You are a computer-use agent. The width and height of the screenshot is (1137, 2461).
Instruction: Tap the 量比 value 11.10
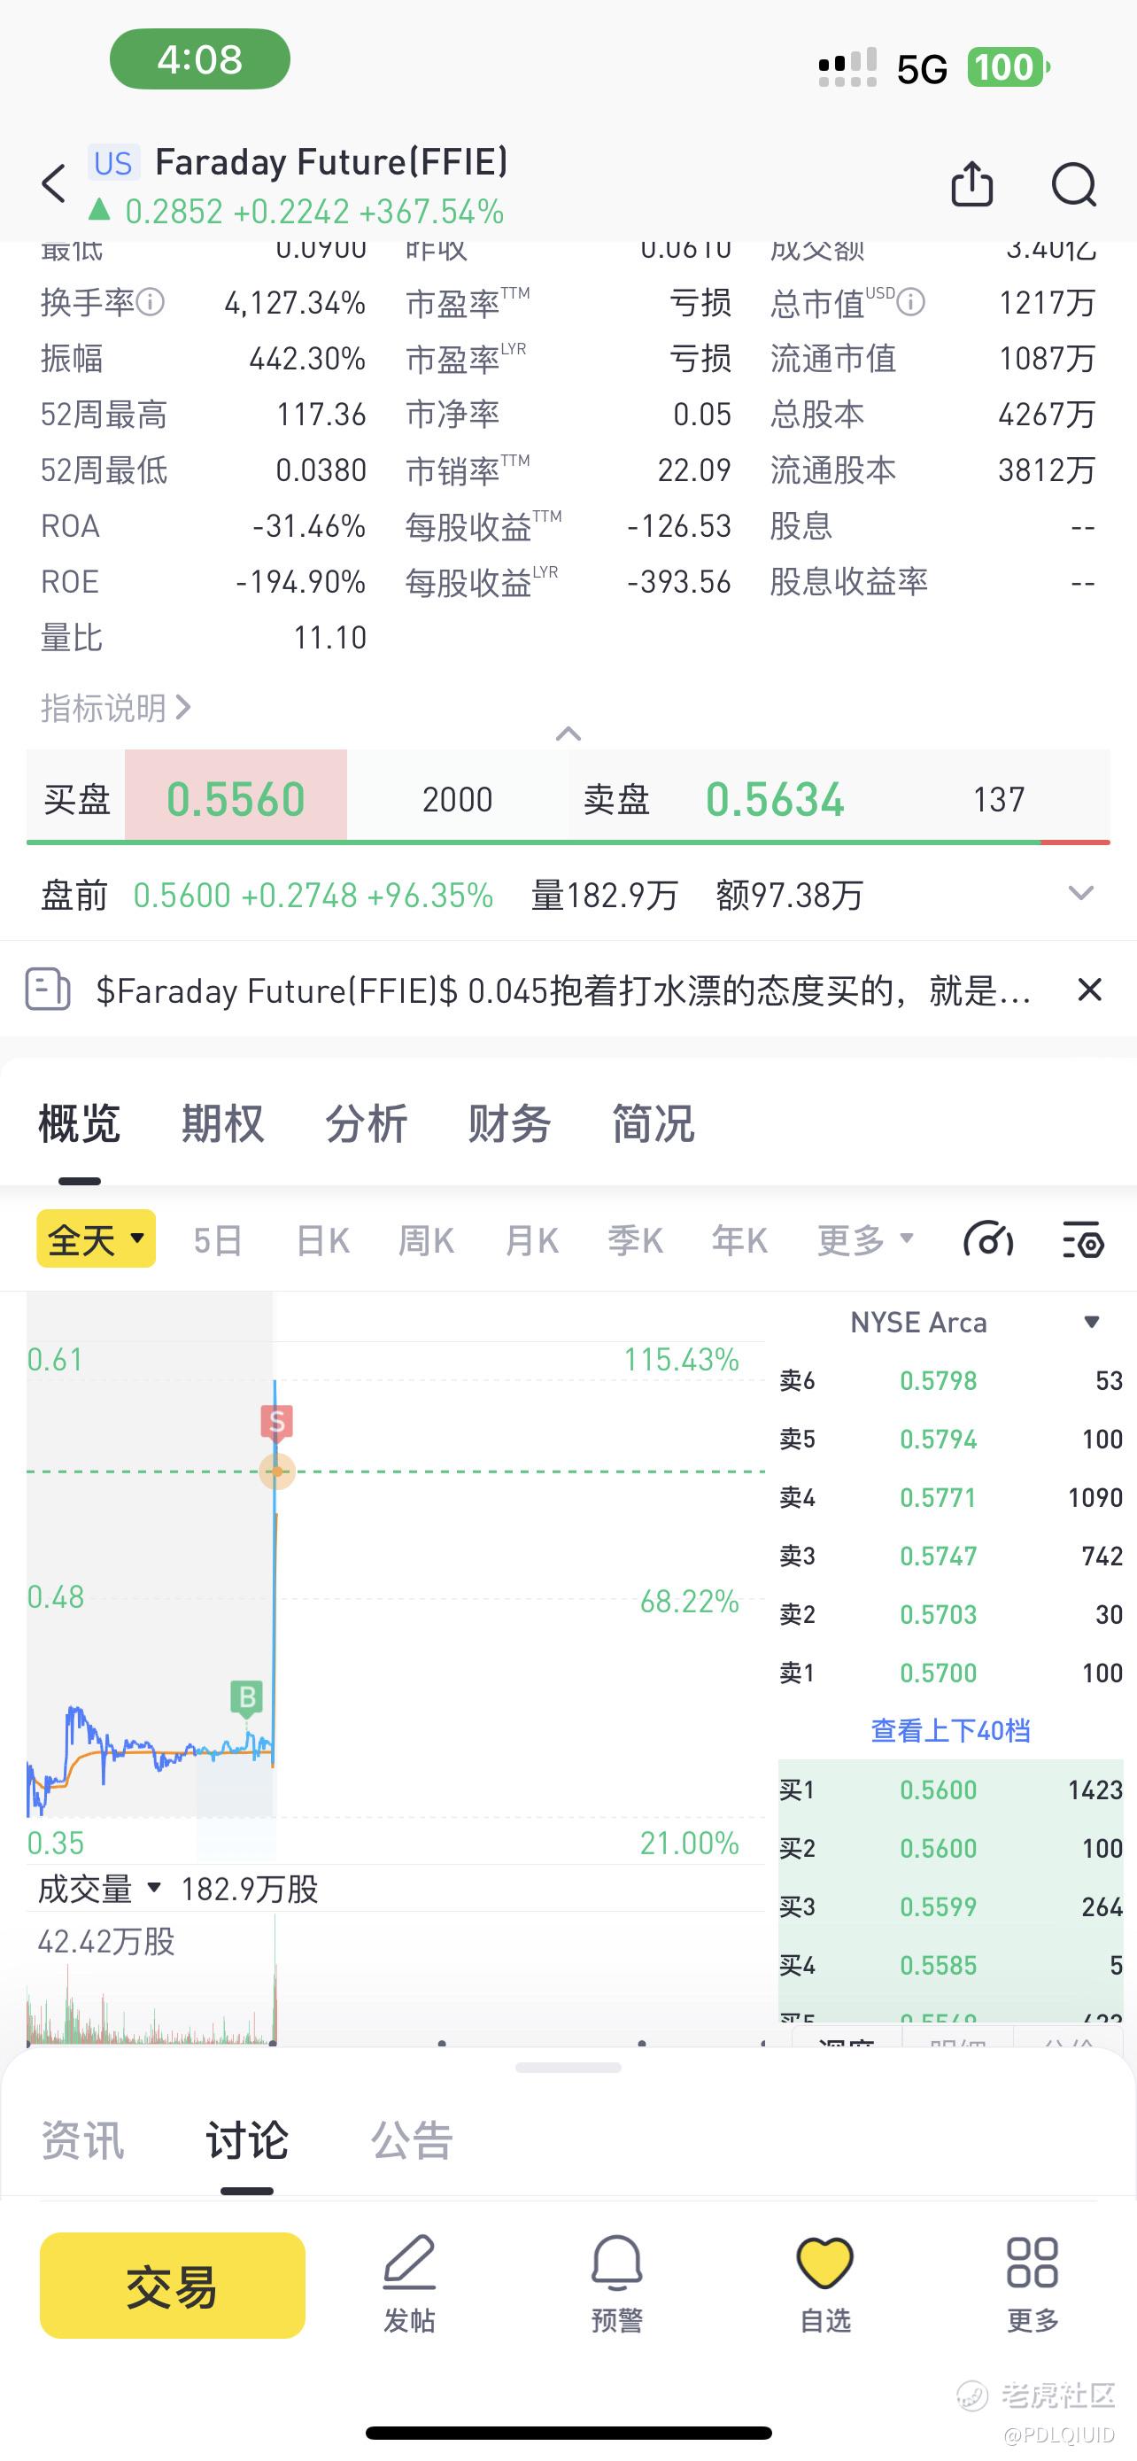pos(329,637)
